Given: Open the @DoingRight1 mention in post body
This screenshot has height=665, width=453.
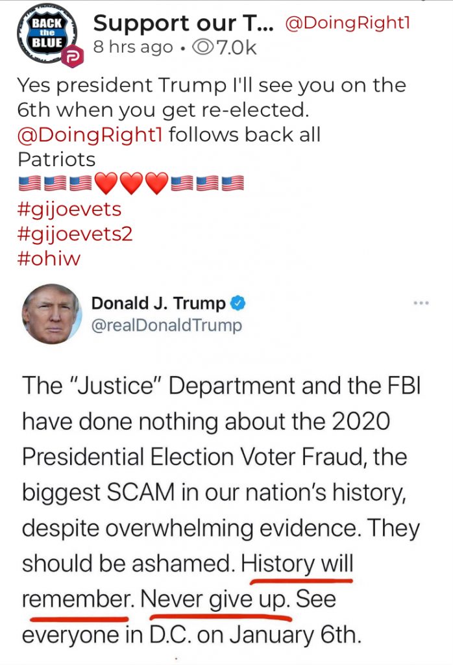Looking at the screenshot, I should [92, 135].
